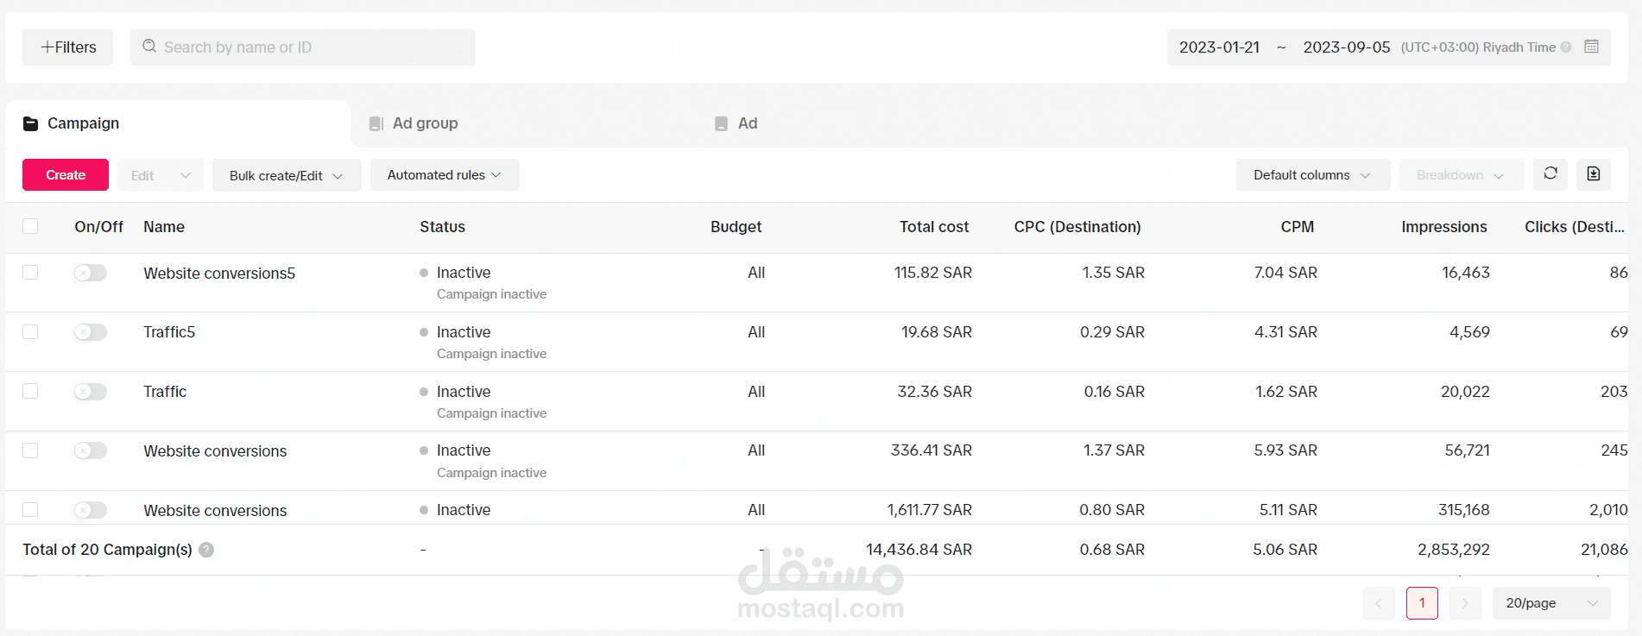The image size is (1642, 636).
Task: Click the export report icon
Action: tap(1594, 174)
